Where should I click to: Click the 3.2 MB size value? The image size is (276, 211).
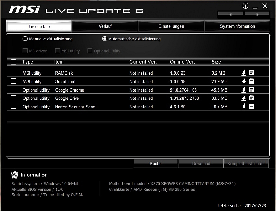tap(218, 73)
